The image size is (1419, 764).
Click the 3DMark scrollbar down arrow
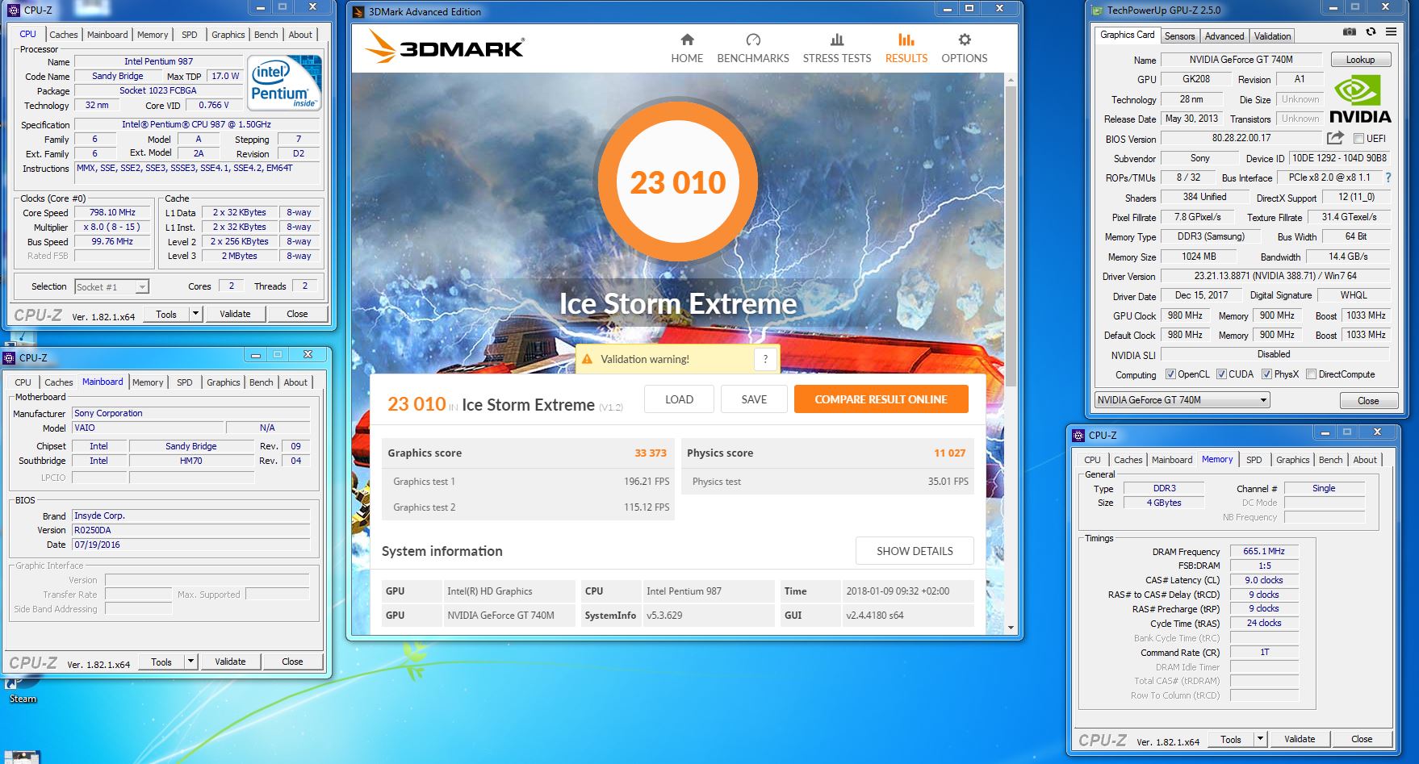1010,627
